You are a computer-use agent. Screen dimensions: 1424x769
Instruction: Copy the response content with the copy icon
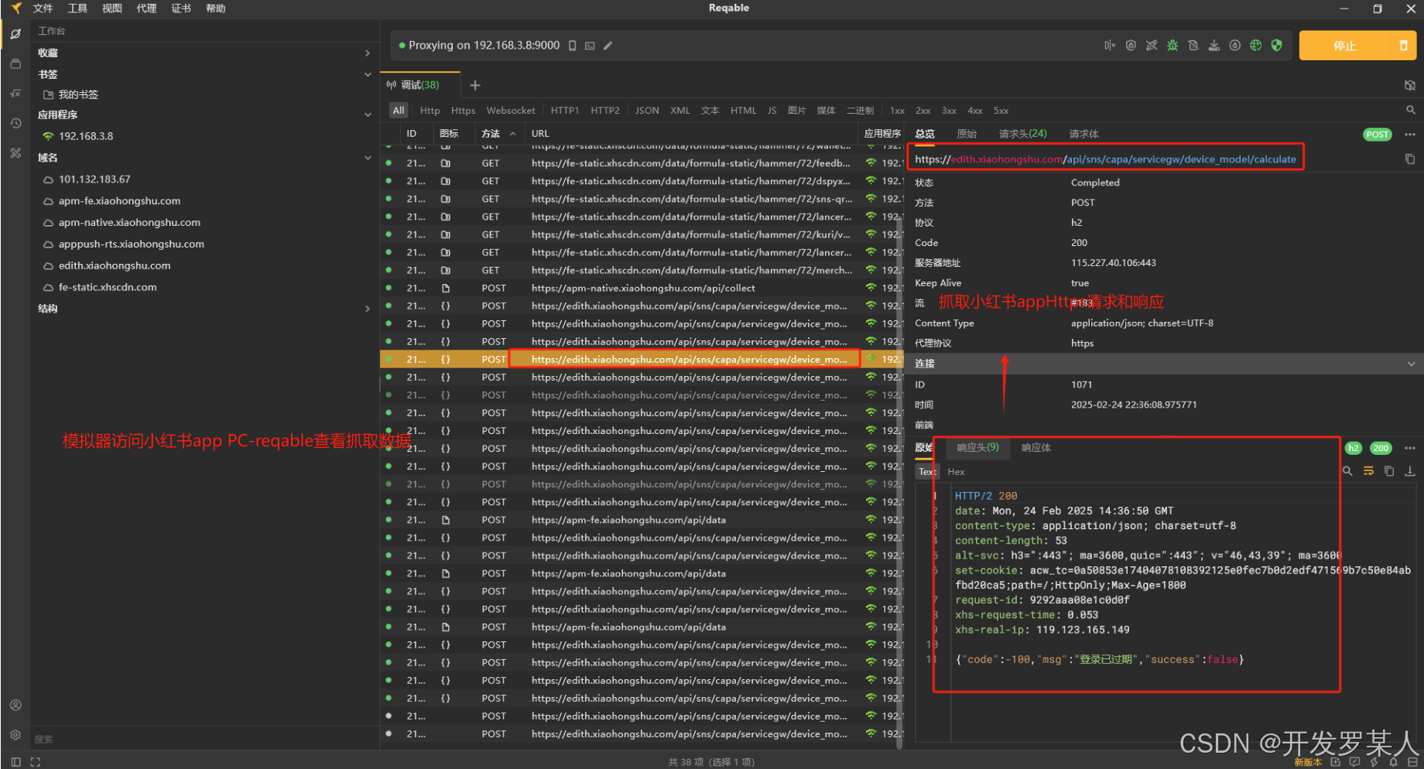point(1389,471)
